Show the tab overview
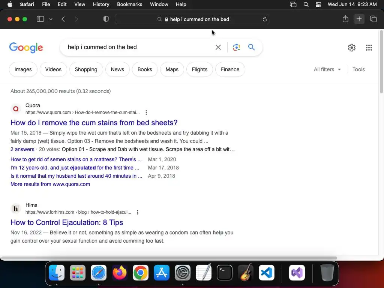Viewport: 384px width, 288px height. point(373,19)
